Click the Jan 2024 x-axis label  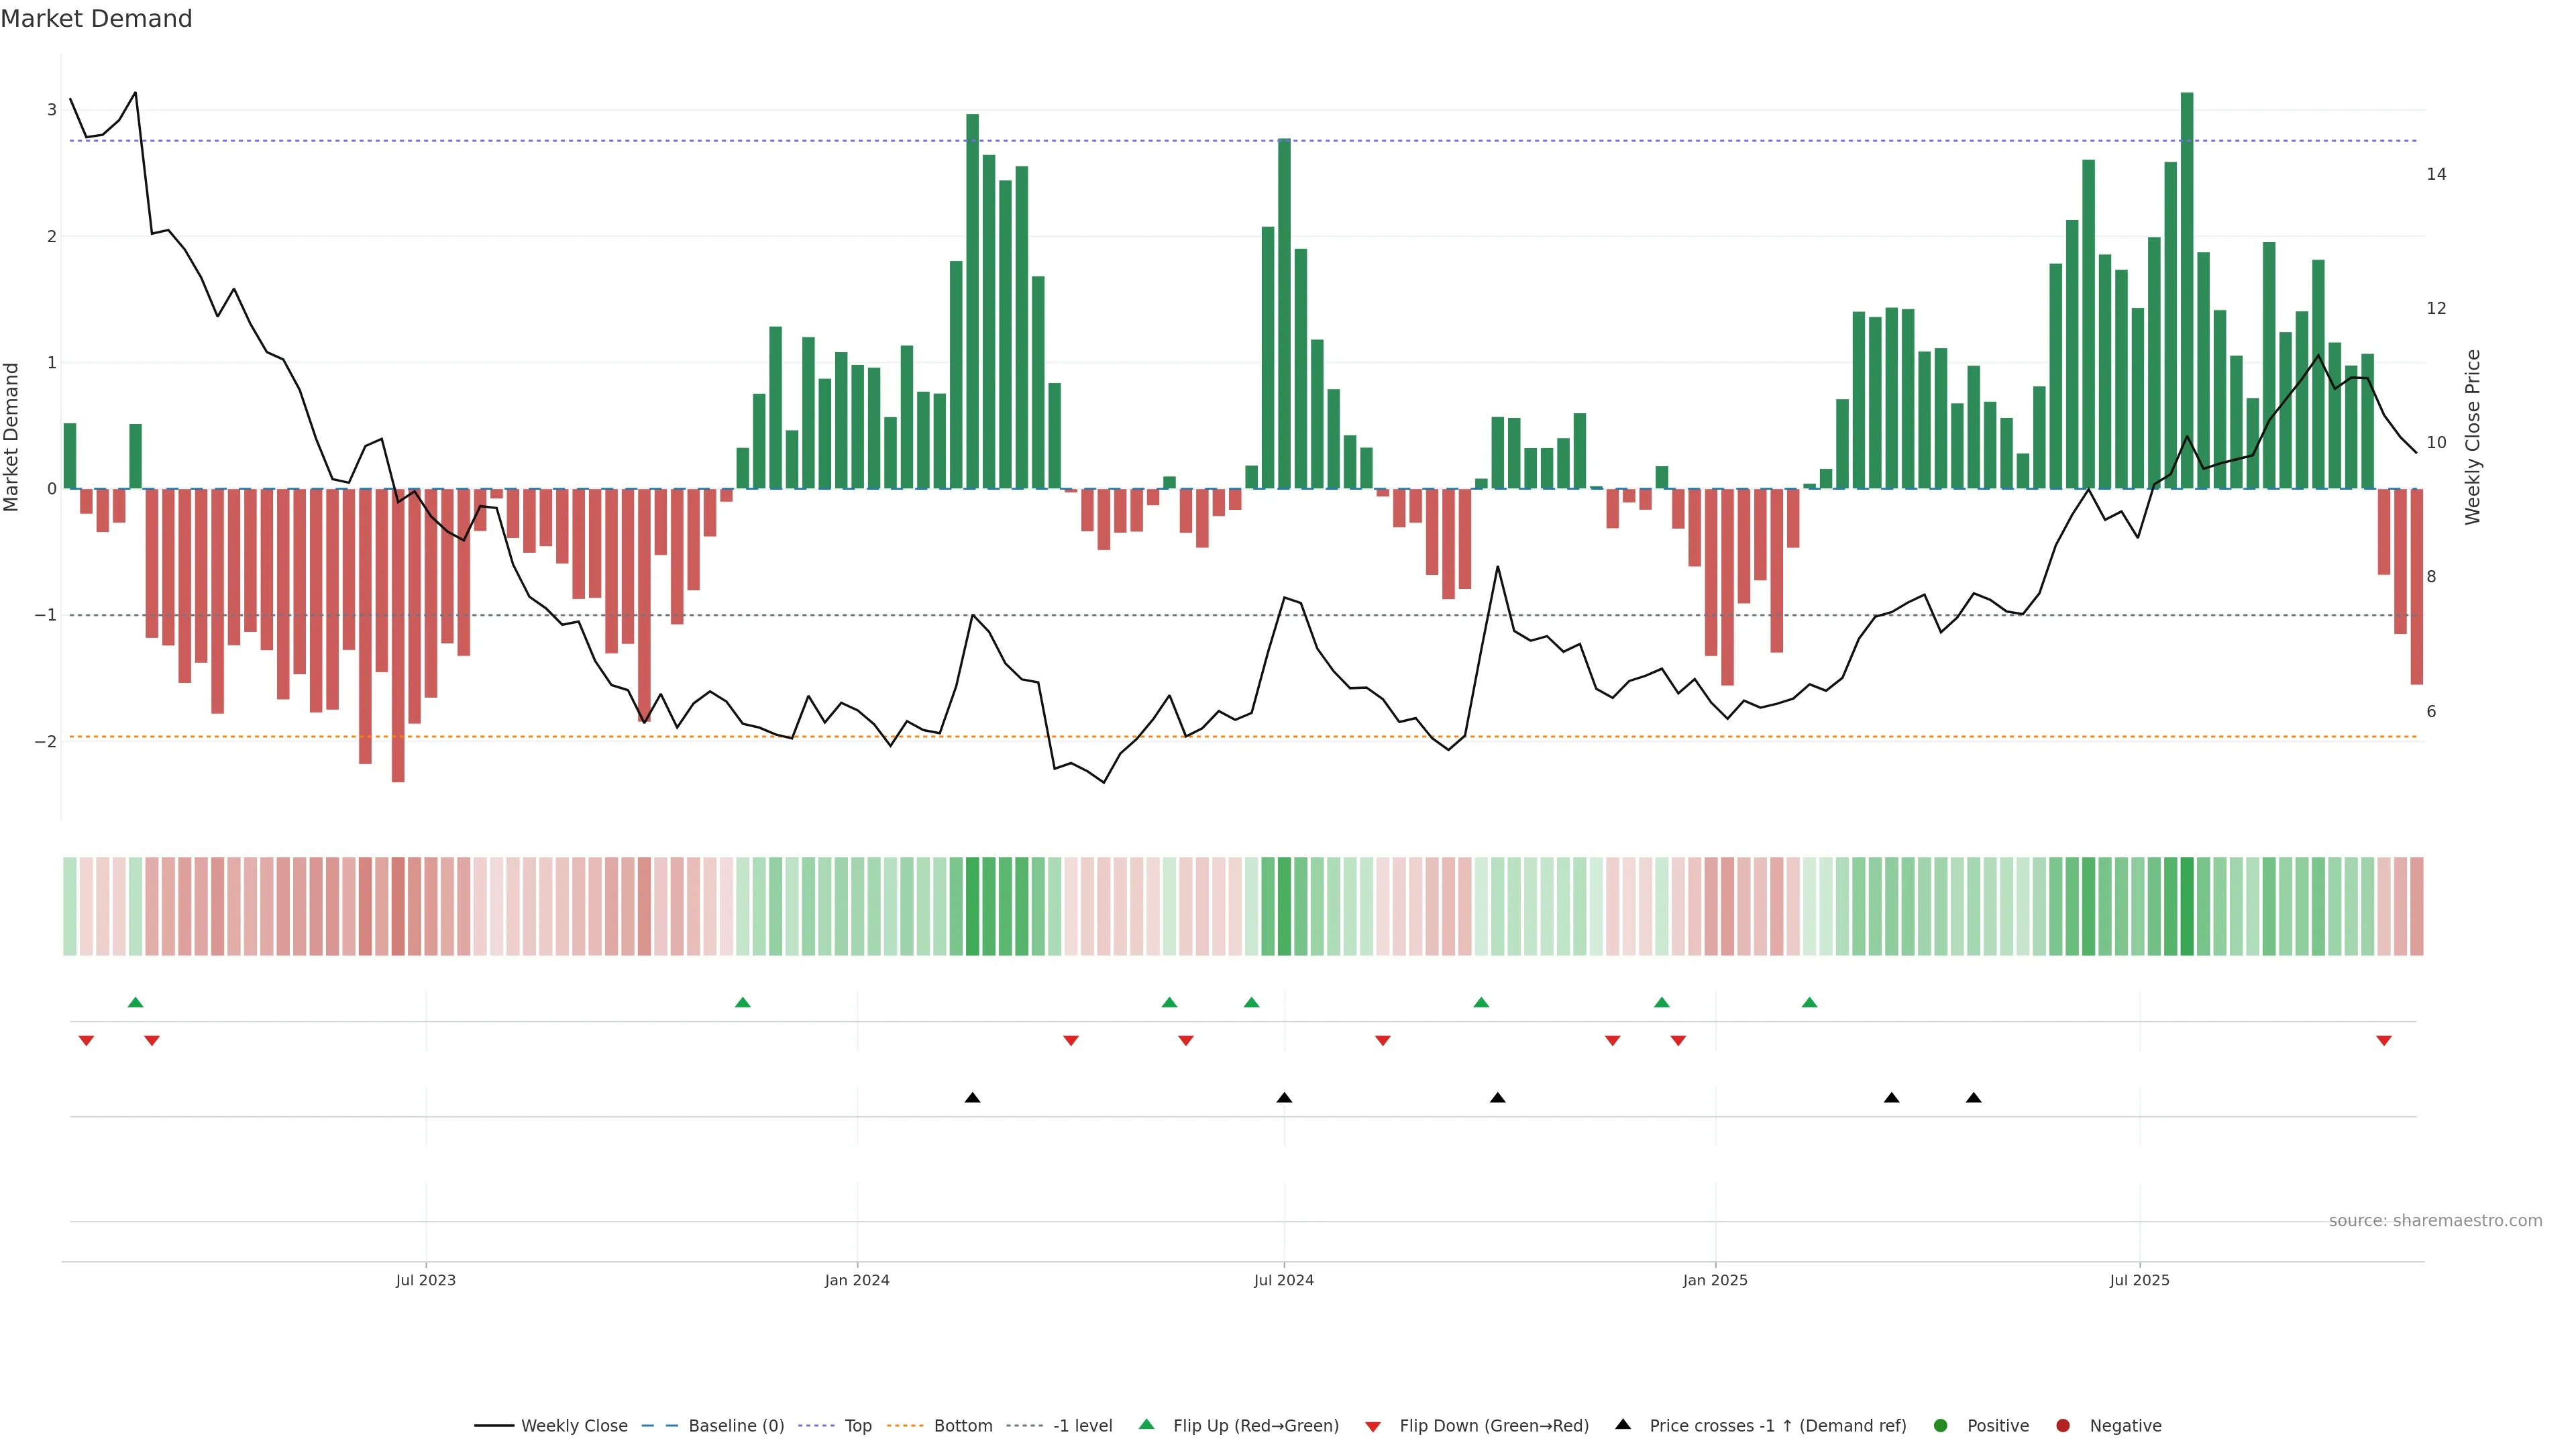(857, 1280)
